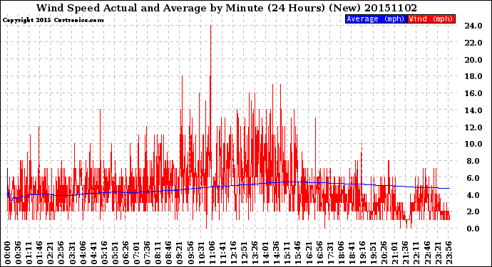Click the 22:11 time label
This screenshot has height=267, width=492.
coord(416,253)
